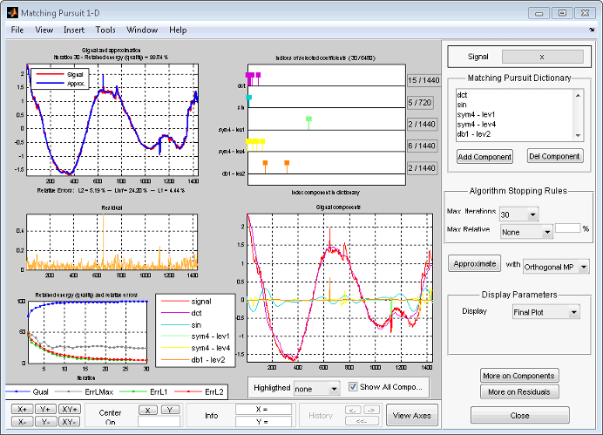
Task: Center on Y axis button
Action: point(170,409)
